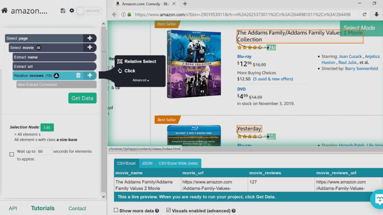
Task: Click the Addams Family star rating
Action: 249,47
